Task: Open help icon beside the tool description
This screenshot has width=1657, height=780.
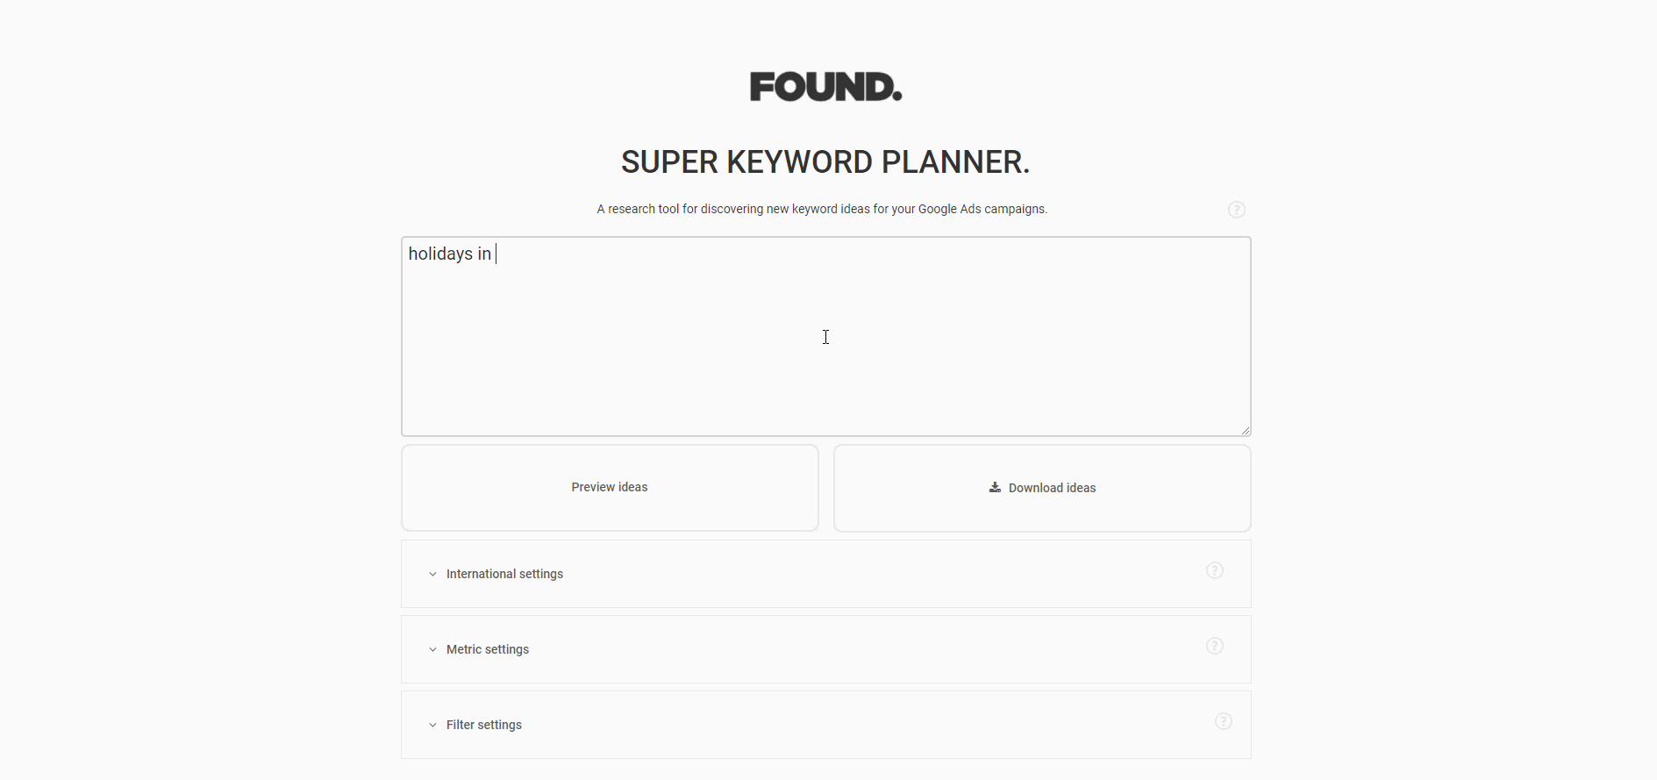Action: [1237, 210]
